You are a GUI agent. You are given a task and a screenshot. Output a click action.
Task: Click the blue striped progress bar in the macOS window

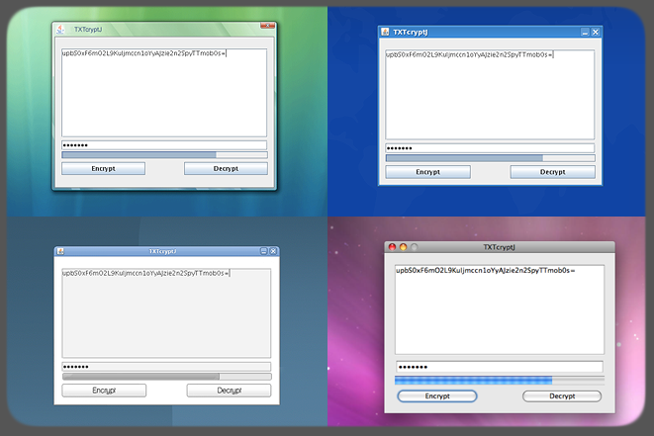474,381
